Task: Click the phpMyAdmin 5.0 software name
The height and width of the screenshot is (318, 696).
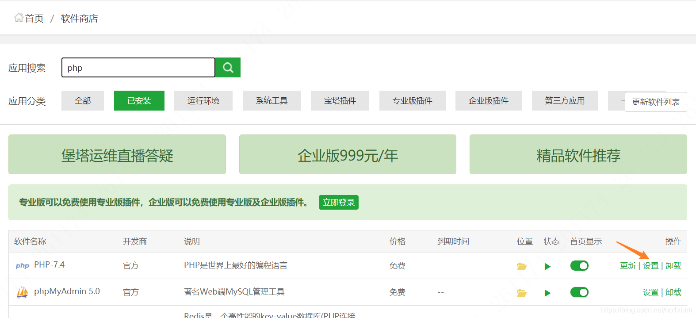Action: tap(67, 291)
